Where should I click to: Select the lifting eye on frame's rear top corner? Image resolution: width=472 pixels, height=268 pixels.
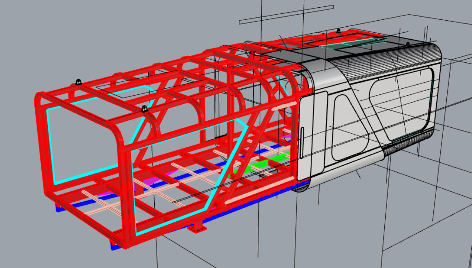79,82
